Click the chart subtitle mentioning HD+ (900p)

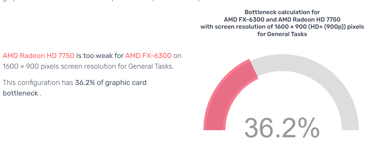[x=282, y=27]
